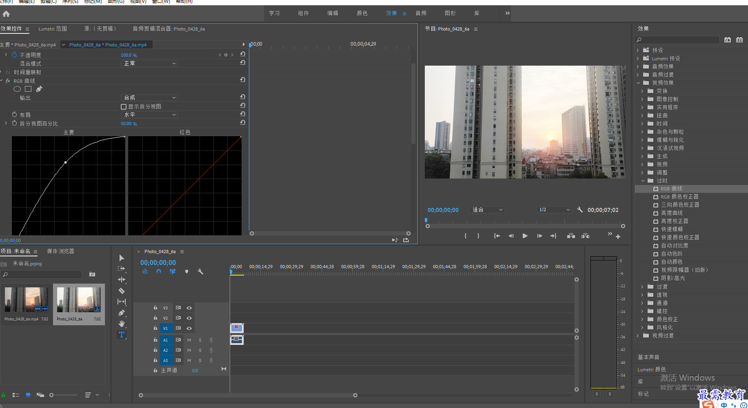Viewport: 748px width, 408px height.
Task: Create rectangle mask for RGB 曲线
Action: (x=28, y=89)
